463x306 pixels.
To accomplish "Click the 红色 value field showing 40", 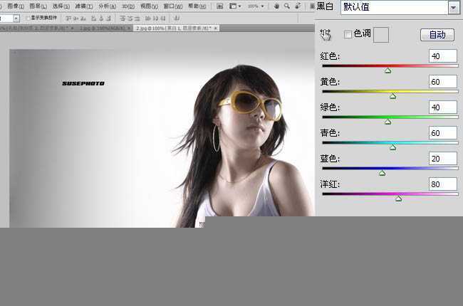I will [443, 56].
